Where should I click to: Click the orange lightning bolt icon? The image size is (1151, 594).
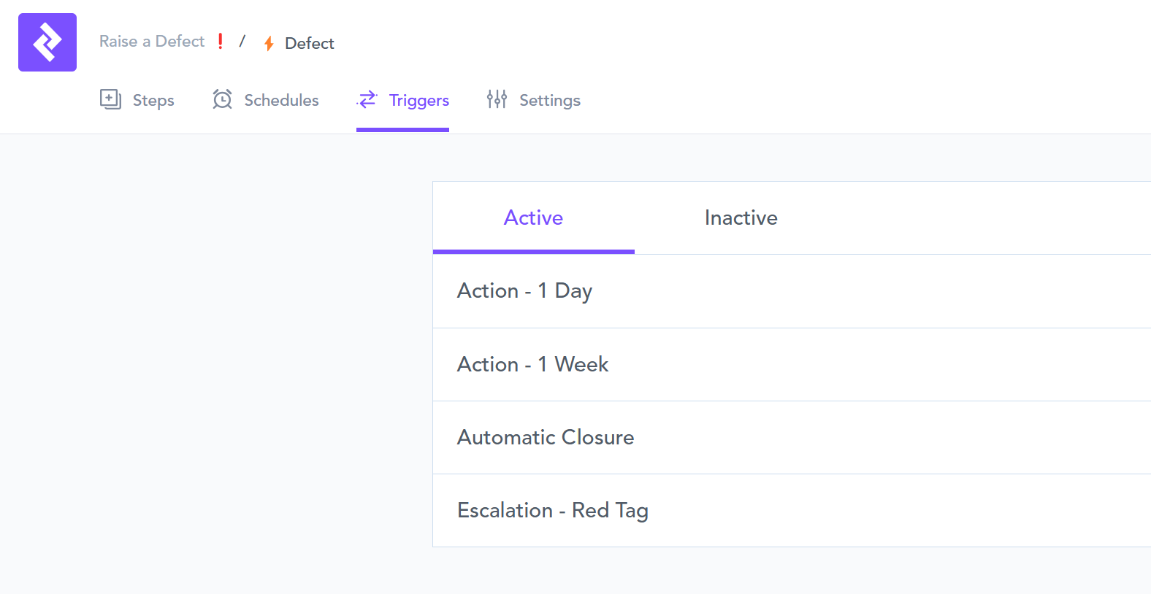[269, 44]
